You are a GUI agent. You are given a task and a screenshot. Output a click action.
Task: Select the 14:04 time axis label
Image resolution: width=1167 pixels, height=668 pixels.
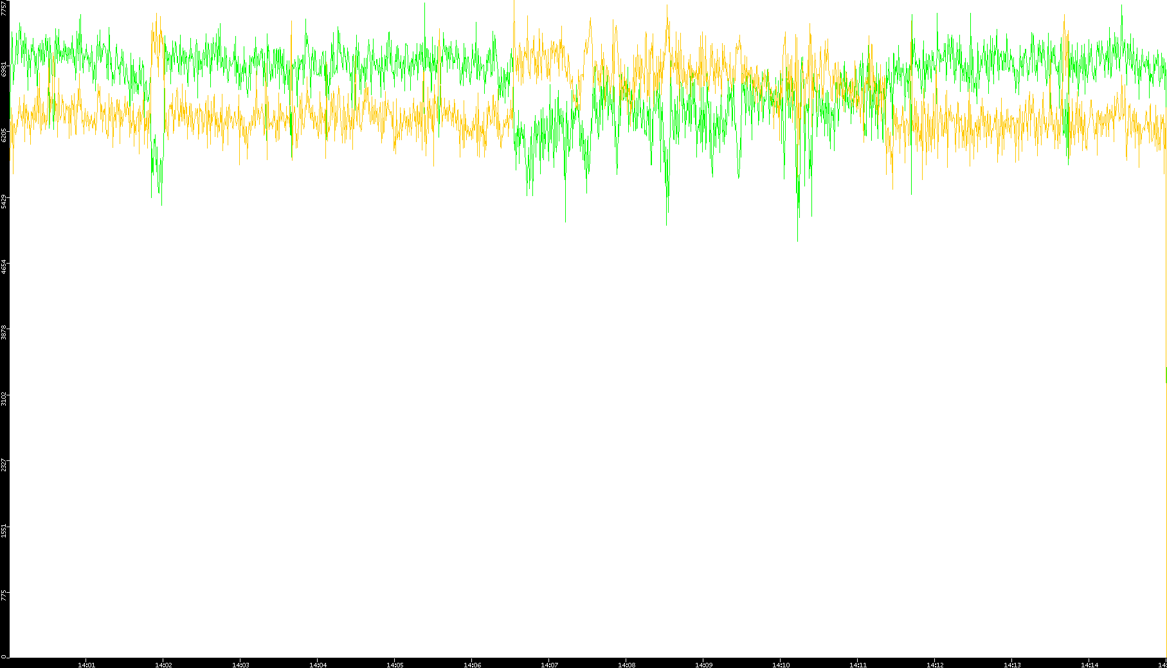(318, 665)
